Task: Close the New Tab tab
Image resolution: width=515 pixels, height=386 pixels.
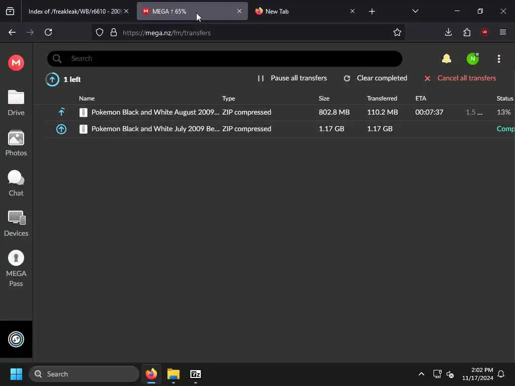Action: click(x=353, y=11)
